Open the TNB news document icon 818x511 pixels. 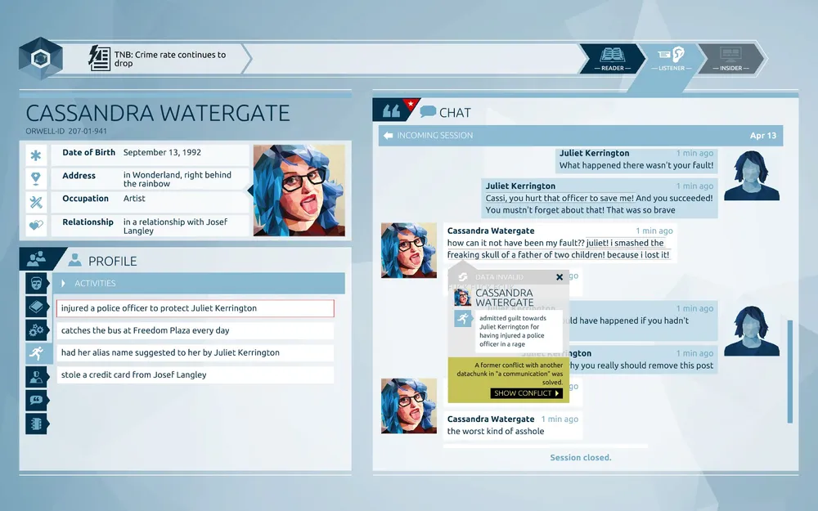99,58
